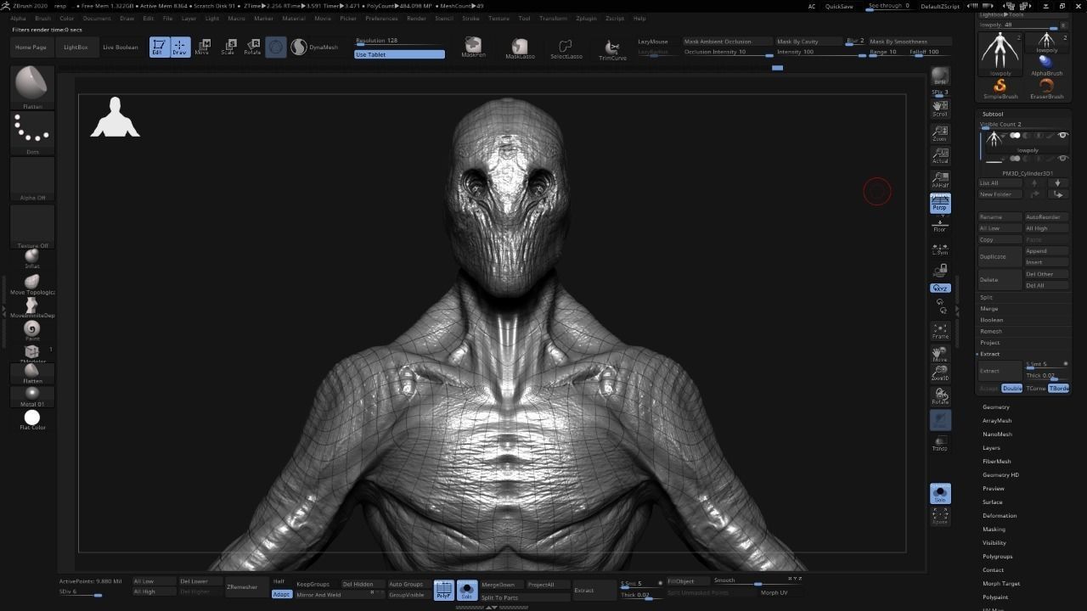Select the ZModeler brush
Screen dimensions: 1087x611
(32, 354)
